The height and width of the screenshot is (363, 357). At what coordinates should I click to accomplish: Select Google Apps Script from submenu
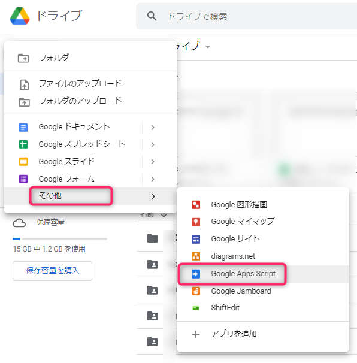pyautogui.click(x=263, y=274)
